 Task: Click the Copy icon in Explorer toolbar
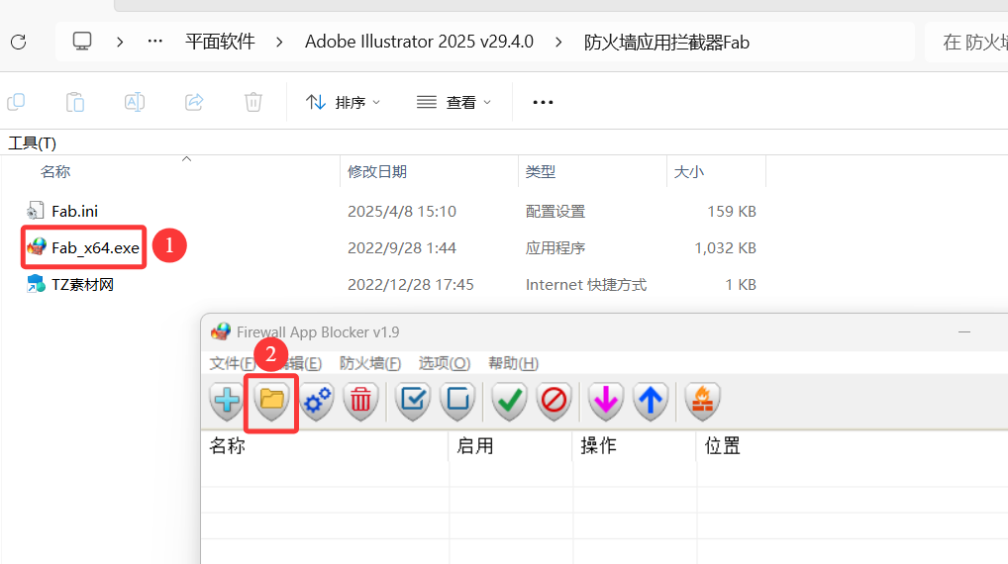pyautogui.click(x=16, y=102)
